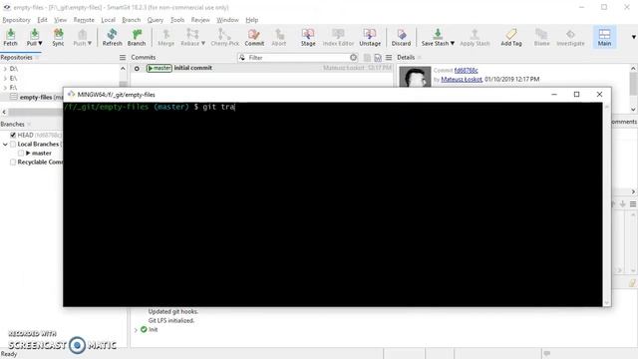
Task: Open the Query menu
Action: pyautogui.click(x=156, y=20)
